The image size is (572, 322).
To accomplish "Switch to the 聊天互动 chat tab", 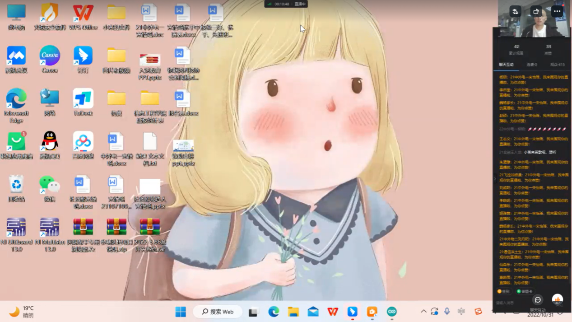I will (506, 65).
